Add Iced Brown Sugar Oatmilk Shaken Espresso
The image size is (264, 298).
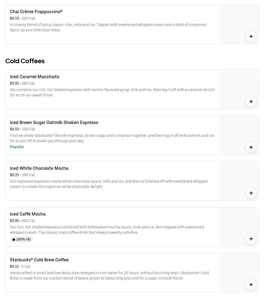pyautogui.click(x=251, y=147)
